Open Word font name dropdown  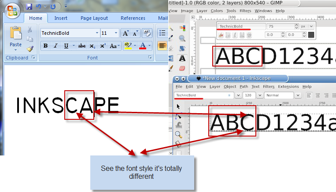point(97,33)
